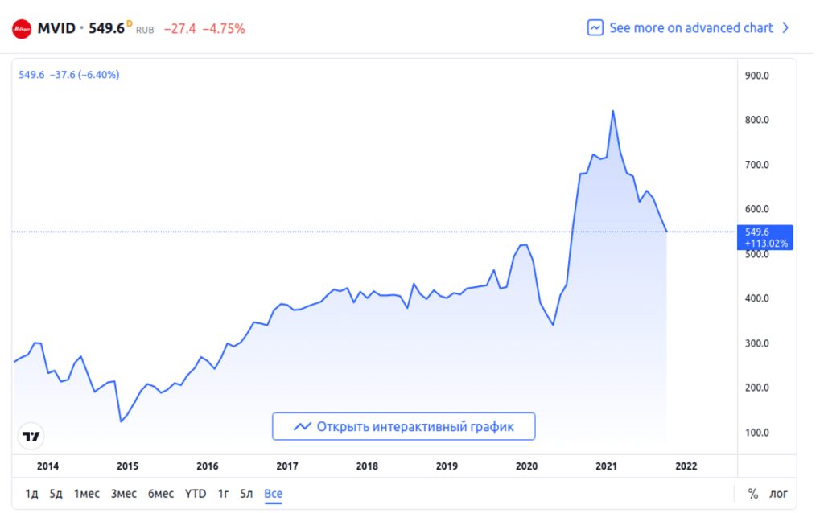Click the TradingView logo on the chart

31,437
